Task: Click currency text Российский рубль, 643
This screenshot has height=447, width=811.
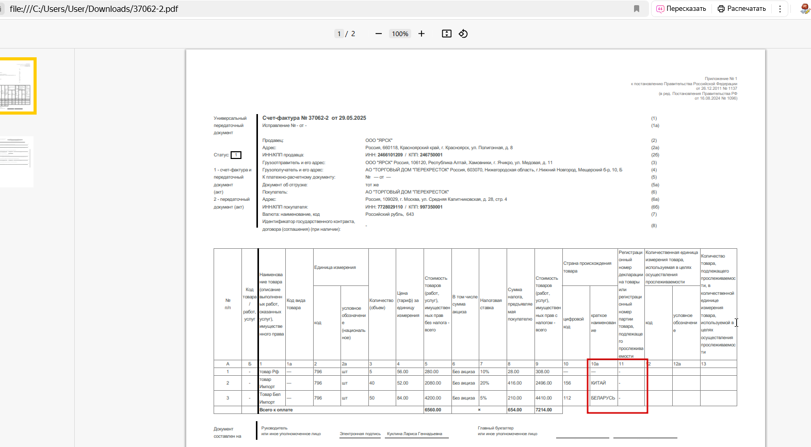Action: (390, 214)
